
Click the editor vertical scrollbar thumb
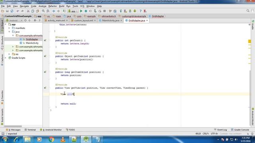tap(250, 97)
